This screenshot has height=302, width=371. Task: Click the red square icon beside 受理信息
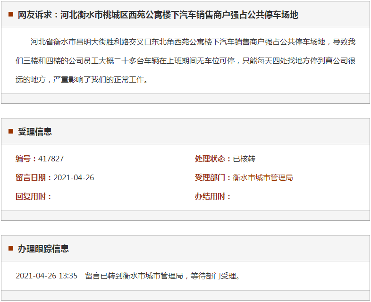click(x=10, y=132)
